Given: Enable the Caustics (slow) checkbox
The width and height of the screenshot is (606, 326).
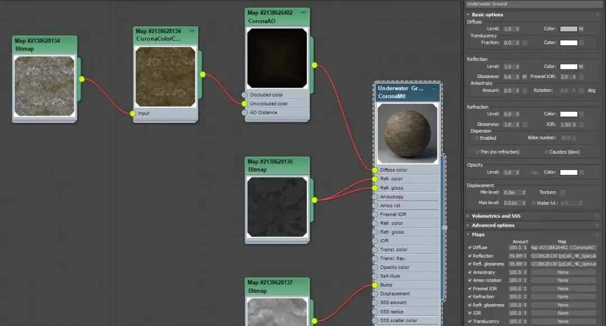Looking at the screenshot, I should click(547, 152).
